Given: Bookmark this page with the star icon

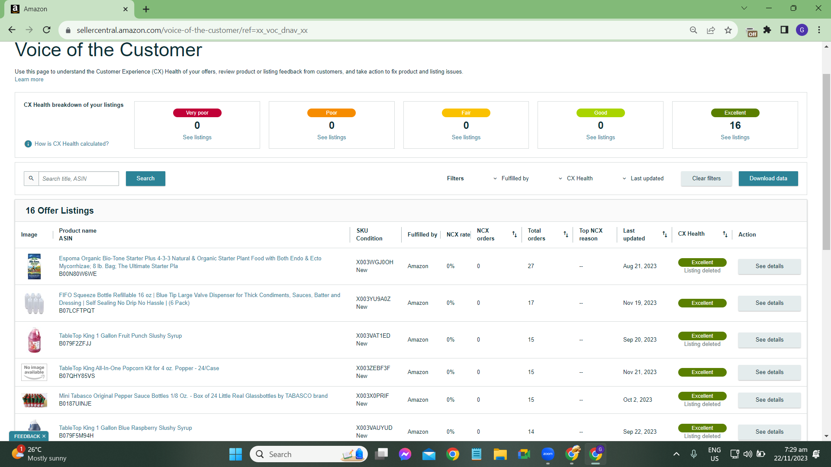Looking at the screenshot, I should tap(728, 30).
